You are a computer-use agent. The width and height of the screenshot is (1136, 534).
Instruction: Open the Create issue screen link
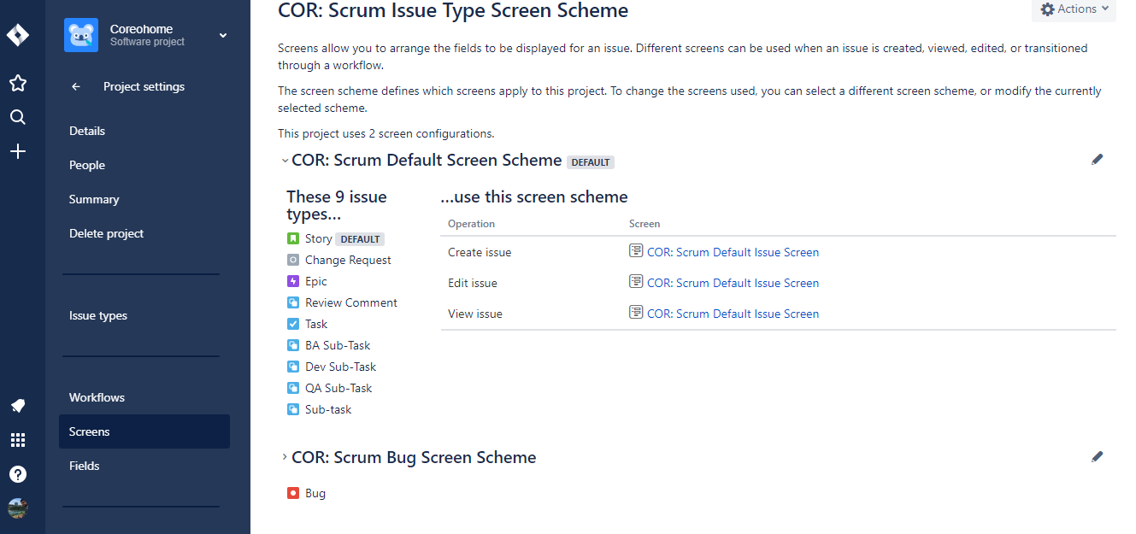coord(731,251)
